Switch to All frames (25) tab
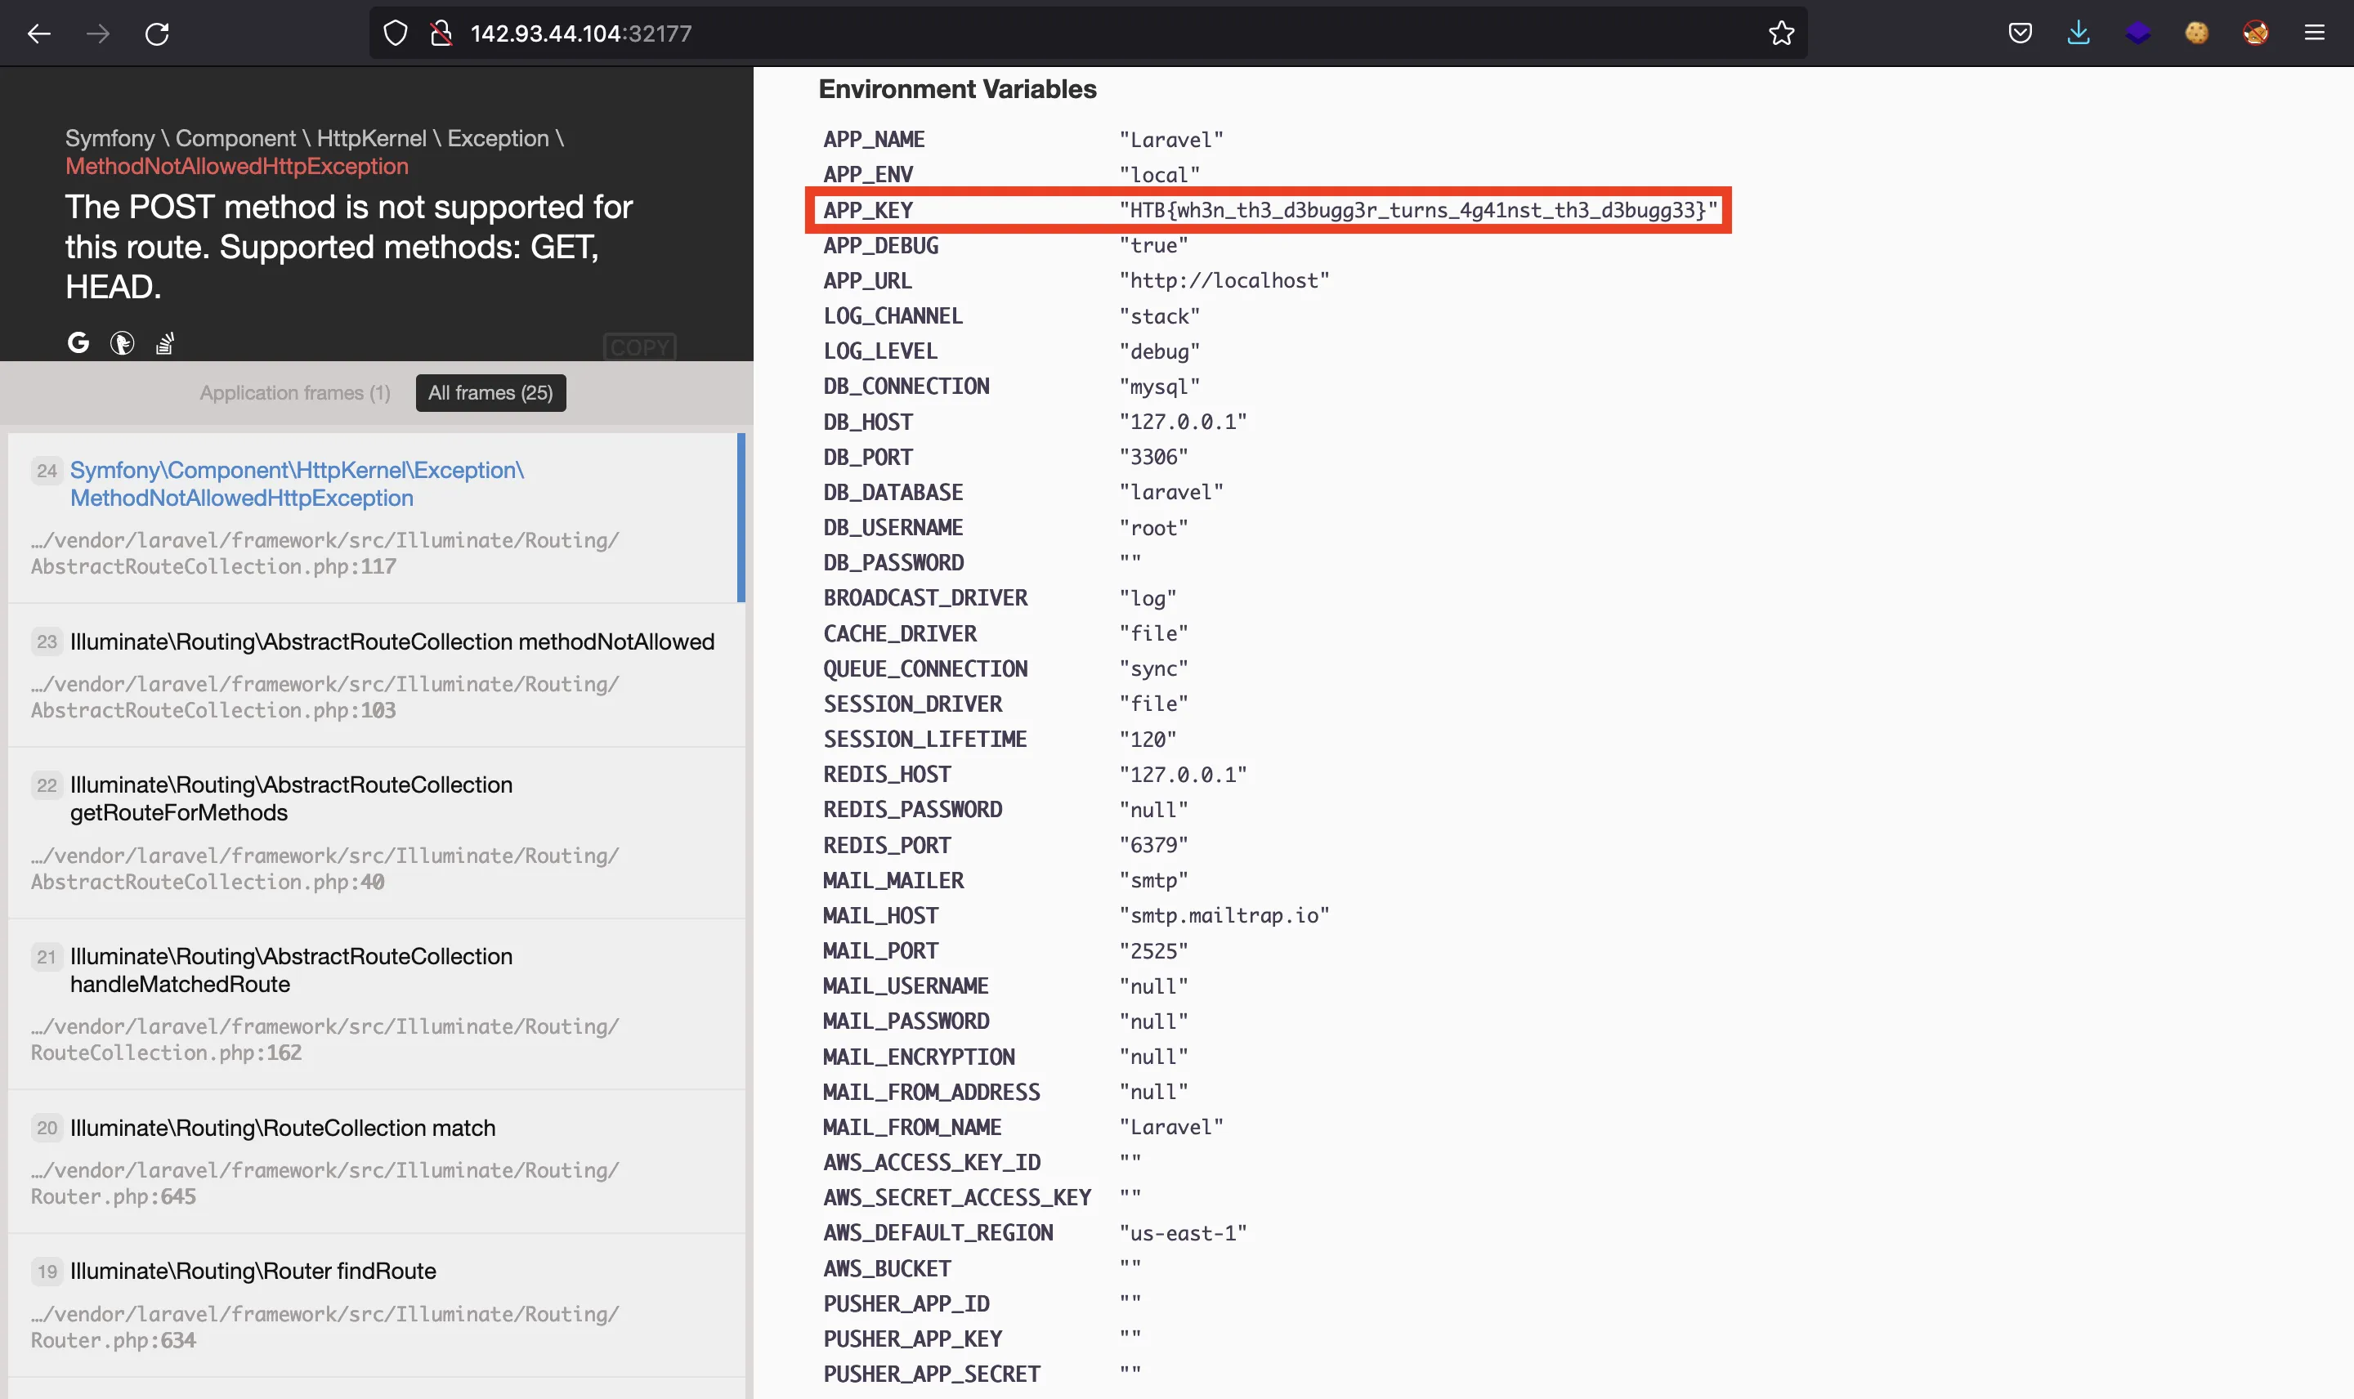 tap(490, 393)
